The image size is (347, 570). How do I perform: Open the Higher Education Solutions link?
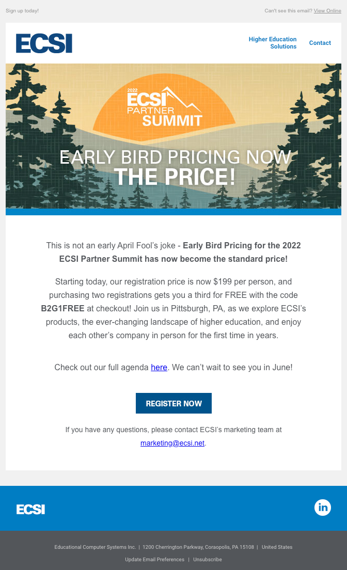(x=273, y=43)
